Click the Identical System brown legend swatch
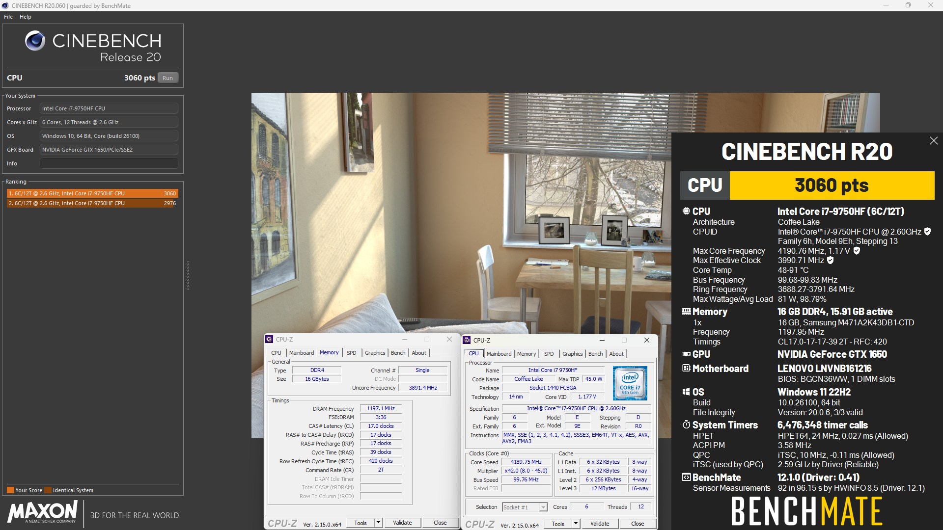The width and height of the screenshot is (943, 530). [48, 490]
